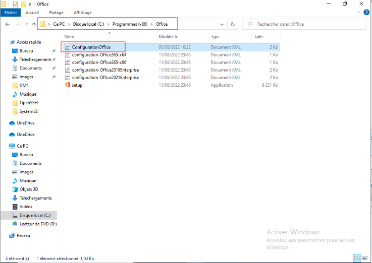Refresh the Office folder view

click(x=233, y=24)
